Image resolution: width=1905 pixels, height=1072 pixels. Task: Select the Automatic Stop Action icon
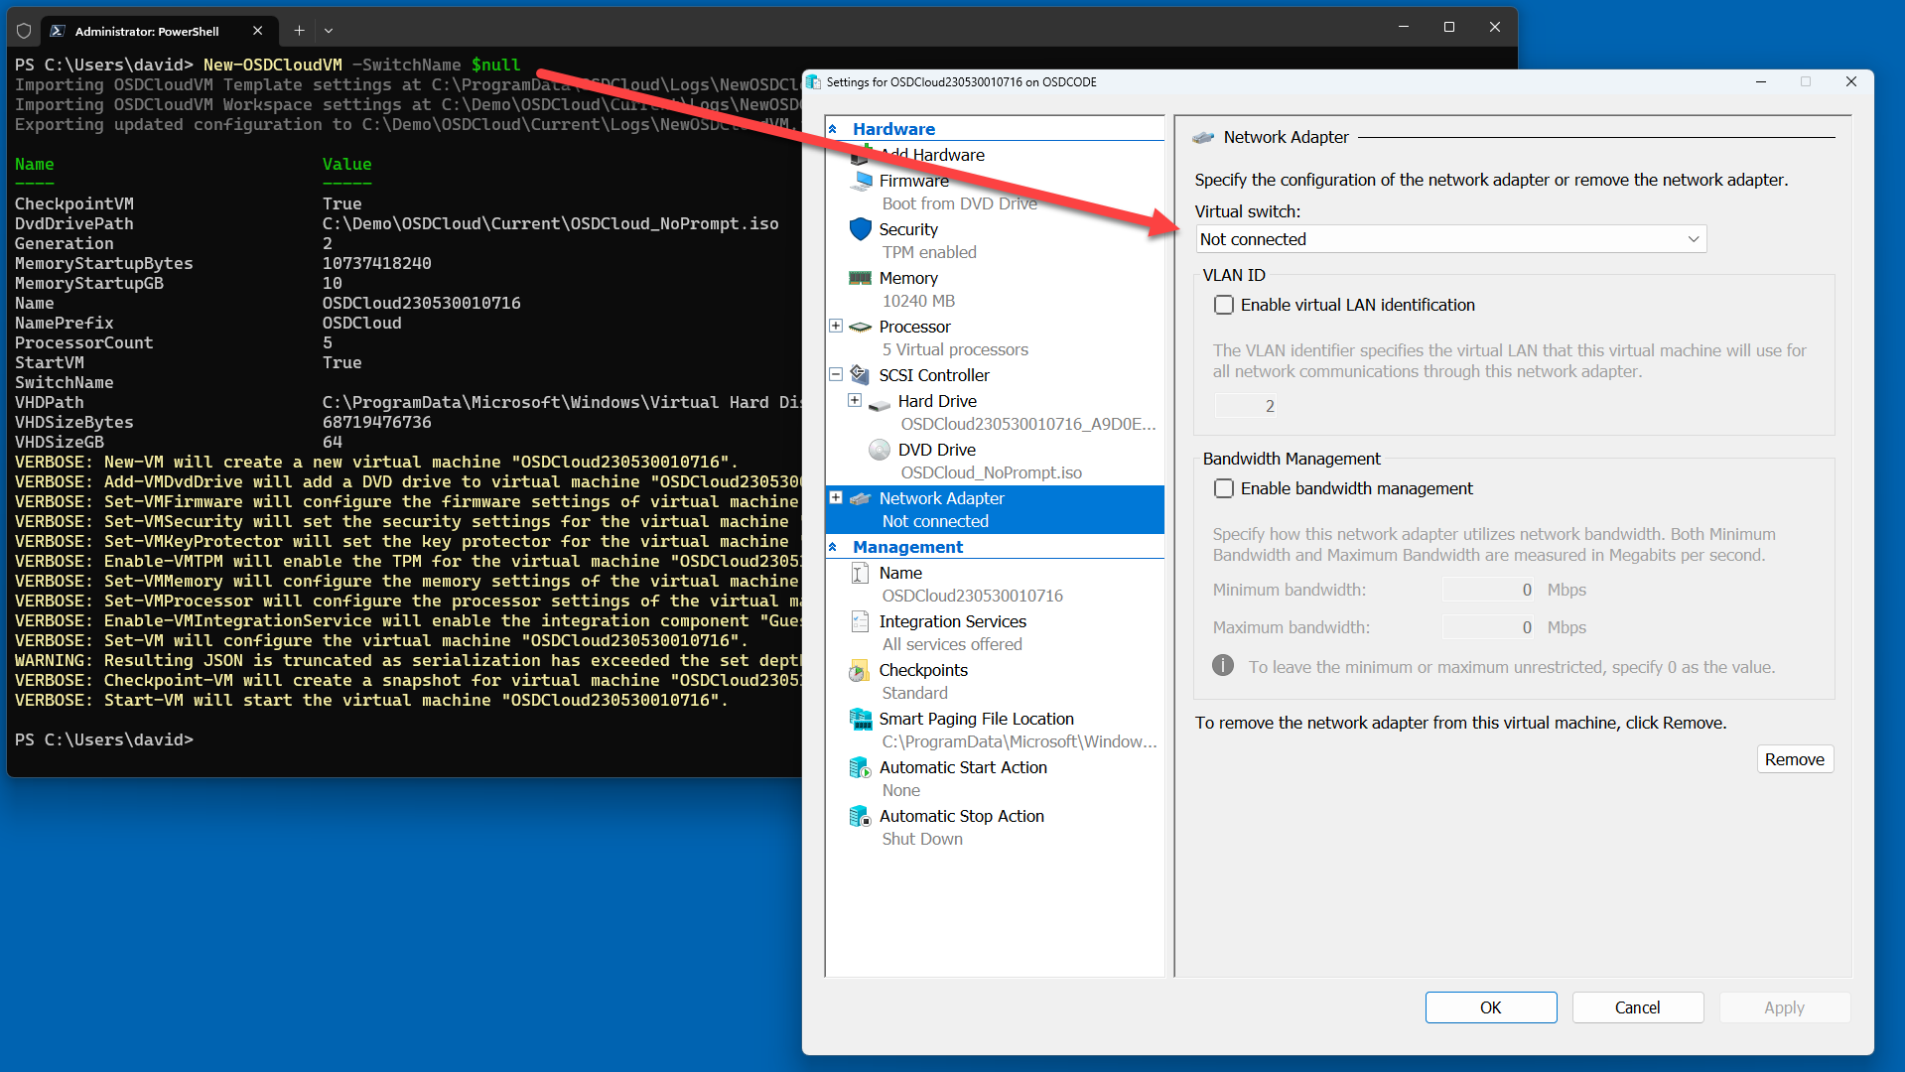(860, 817)
